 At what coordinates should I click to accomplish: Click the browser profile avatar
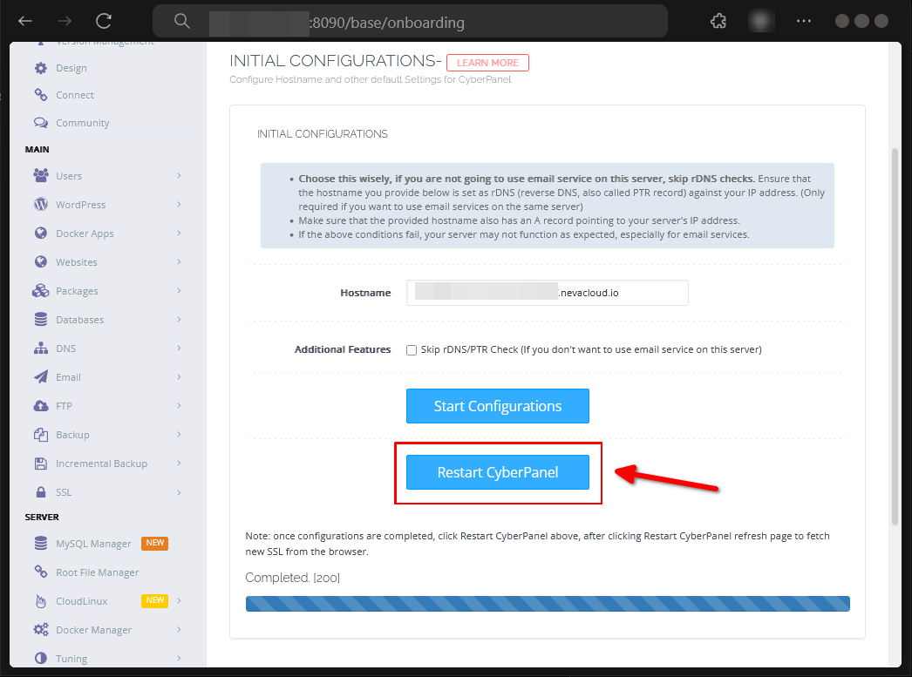click(761, 22)
